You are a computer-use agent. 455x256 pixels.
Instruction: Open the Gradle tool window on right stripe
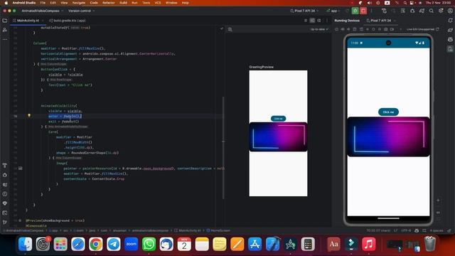[x=450, y=30]
